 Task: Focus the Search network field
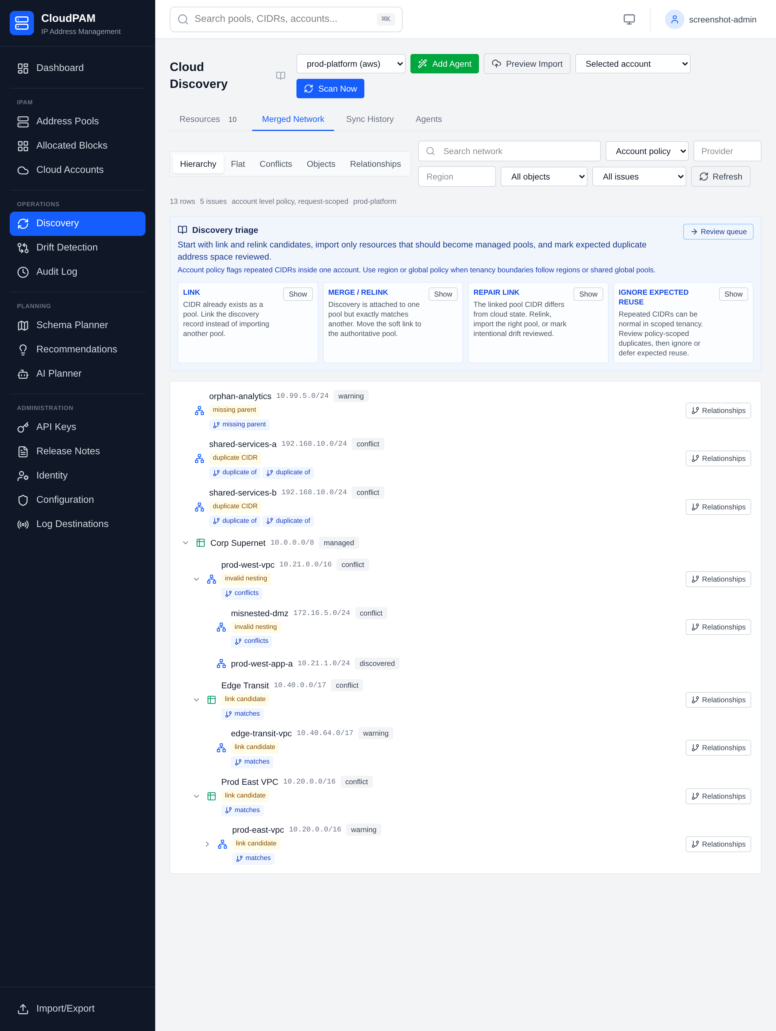tap(510, 151)
